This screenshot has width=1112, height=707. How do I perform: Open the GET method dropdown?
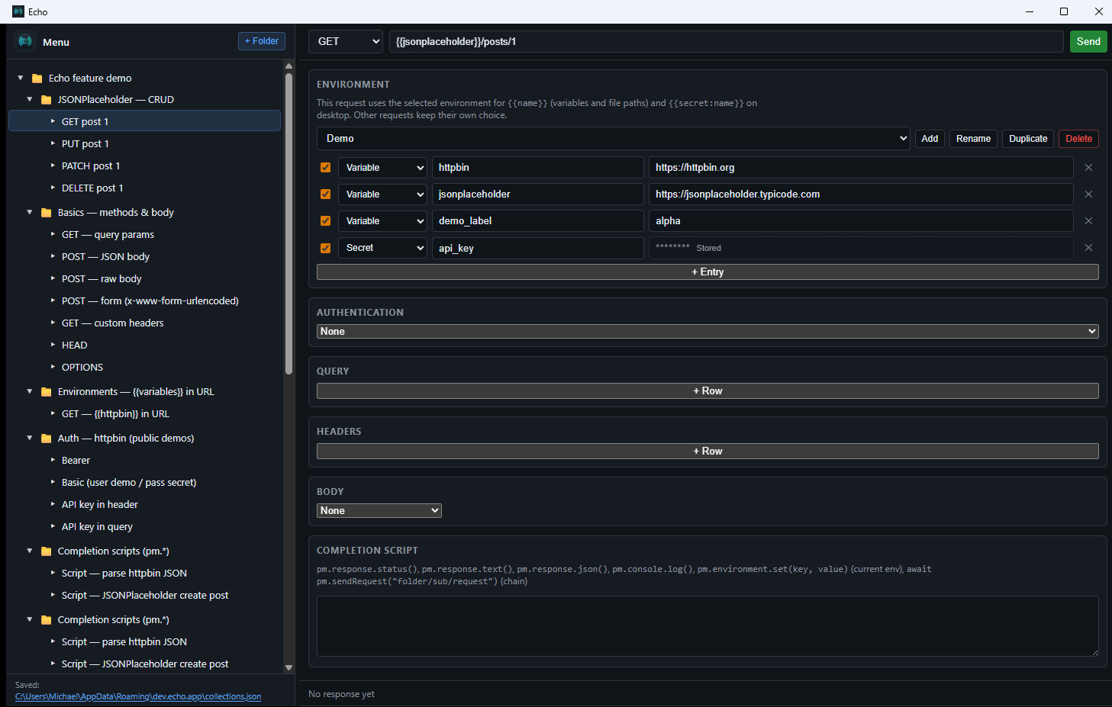(x=346, y=41)
